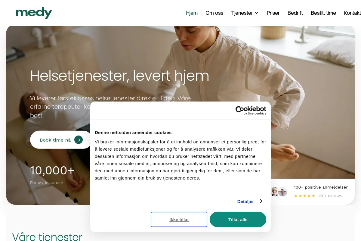361x241 pixels.
Task: Open the Priser menu item
Action: [273, 13]
